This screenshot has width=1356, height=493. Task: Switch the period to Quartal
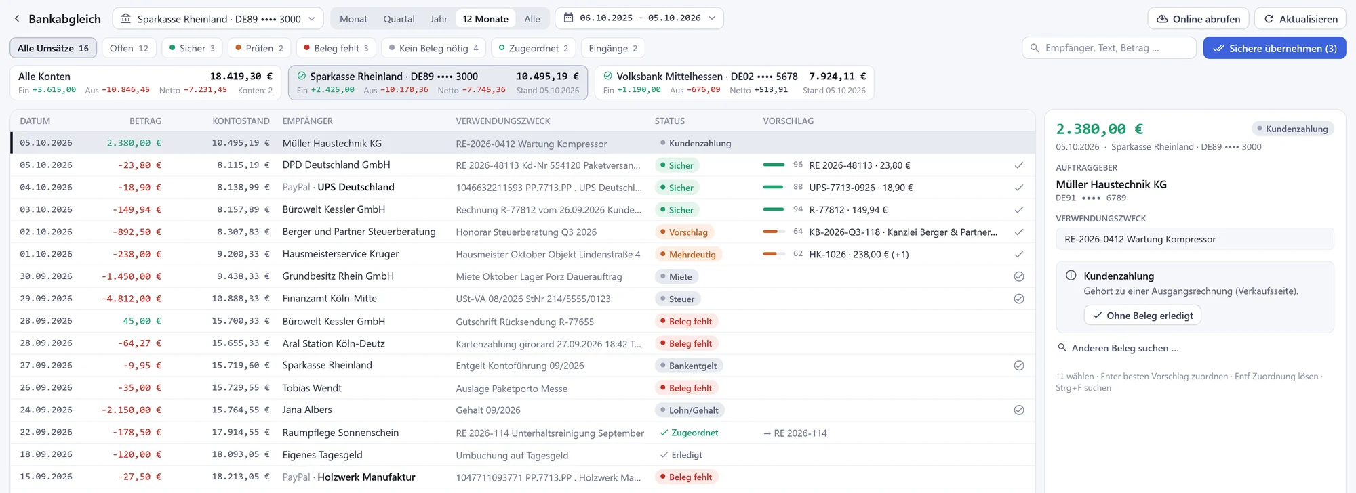(399, 19)
